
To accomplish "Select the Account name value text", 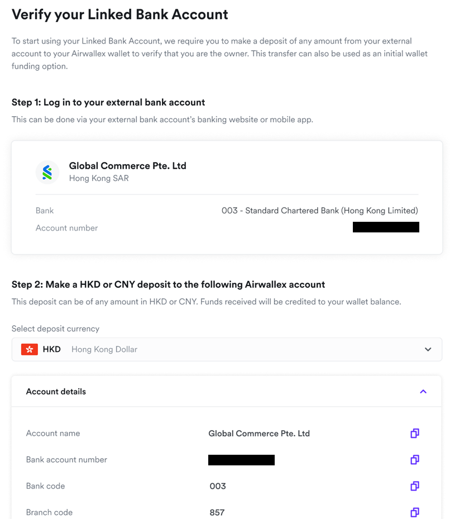I will tap(259, 434).
